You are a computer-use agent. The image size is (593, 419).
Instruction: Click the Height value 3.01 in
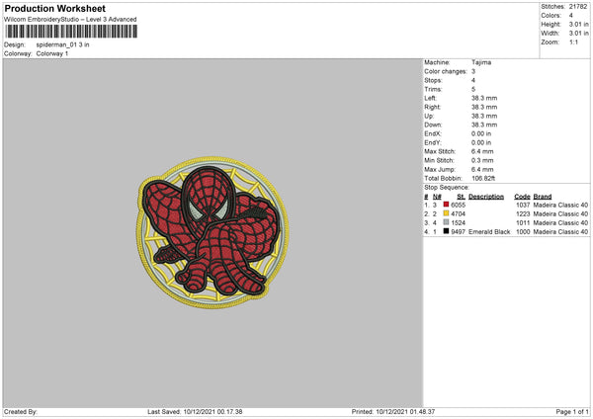(x=578, y=24)
